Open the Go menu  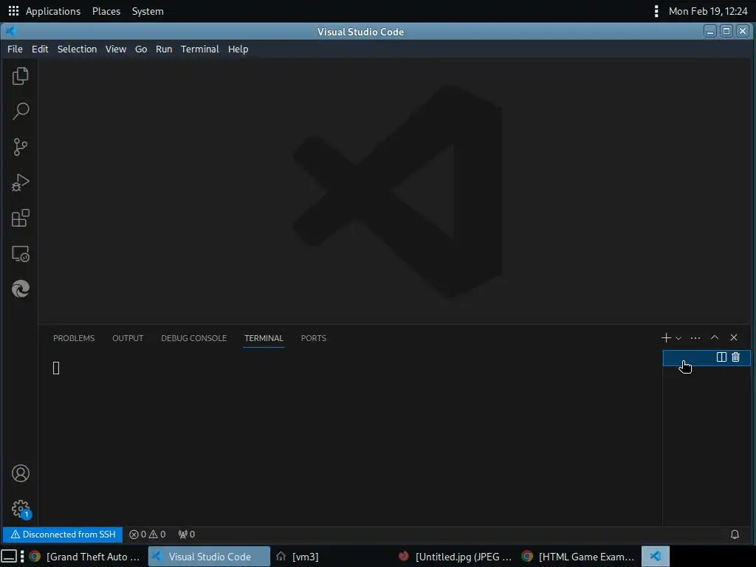[141, 49]
